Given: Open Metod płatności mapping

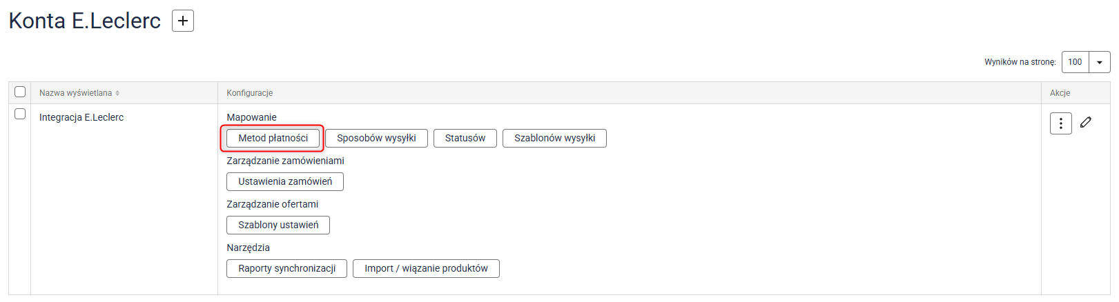Looking at the screenshot, I should point(273,138).
